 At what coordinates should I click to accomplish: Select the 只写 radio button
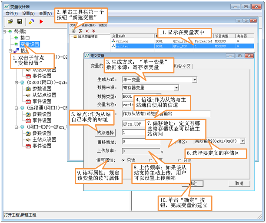click(x=180, y=160)
